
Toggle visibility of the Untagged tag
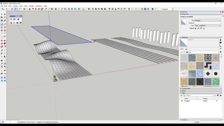click(x=182, y=101)
